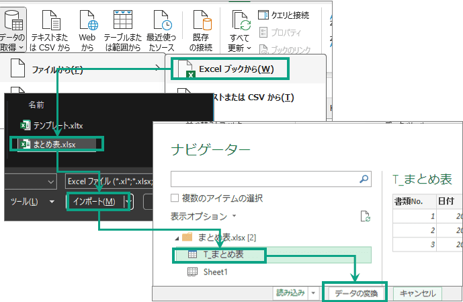The image size is (463, 302).
Task: Open the ファイルから(F) submenu
Action: [83, 69]
